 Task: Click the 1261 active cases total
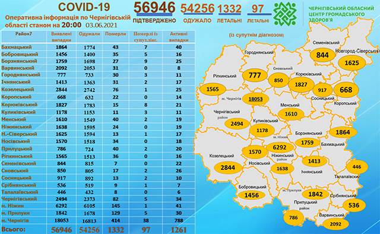pyautogui.click(x=179, y=230)
